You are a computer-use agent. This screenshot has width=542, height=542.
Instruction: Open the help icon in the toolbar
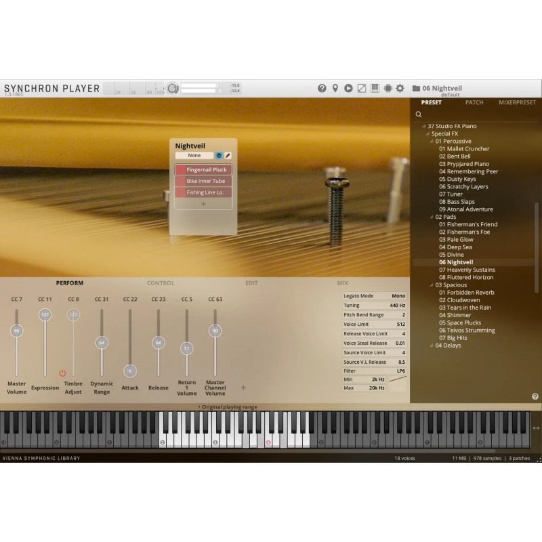[322, 88]
